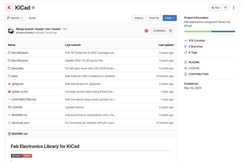Screen dimensions: 243x162
Task: Expand the commit message ellipsis toggle
Action: (65, 29)
